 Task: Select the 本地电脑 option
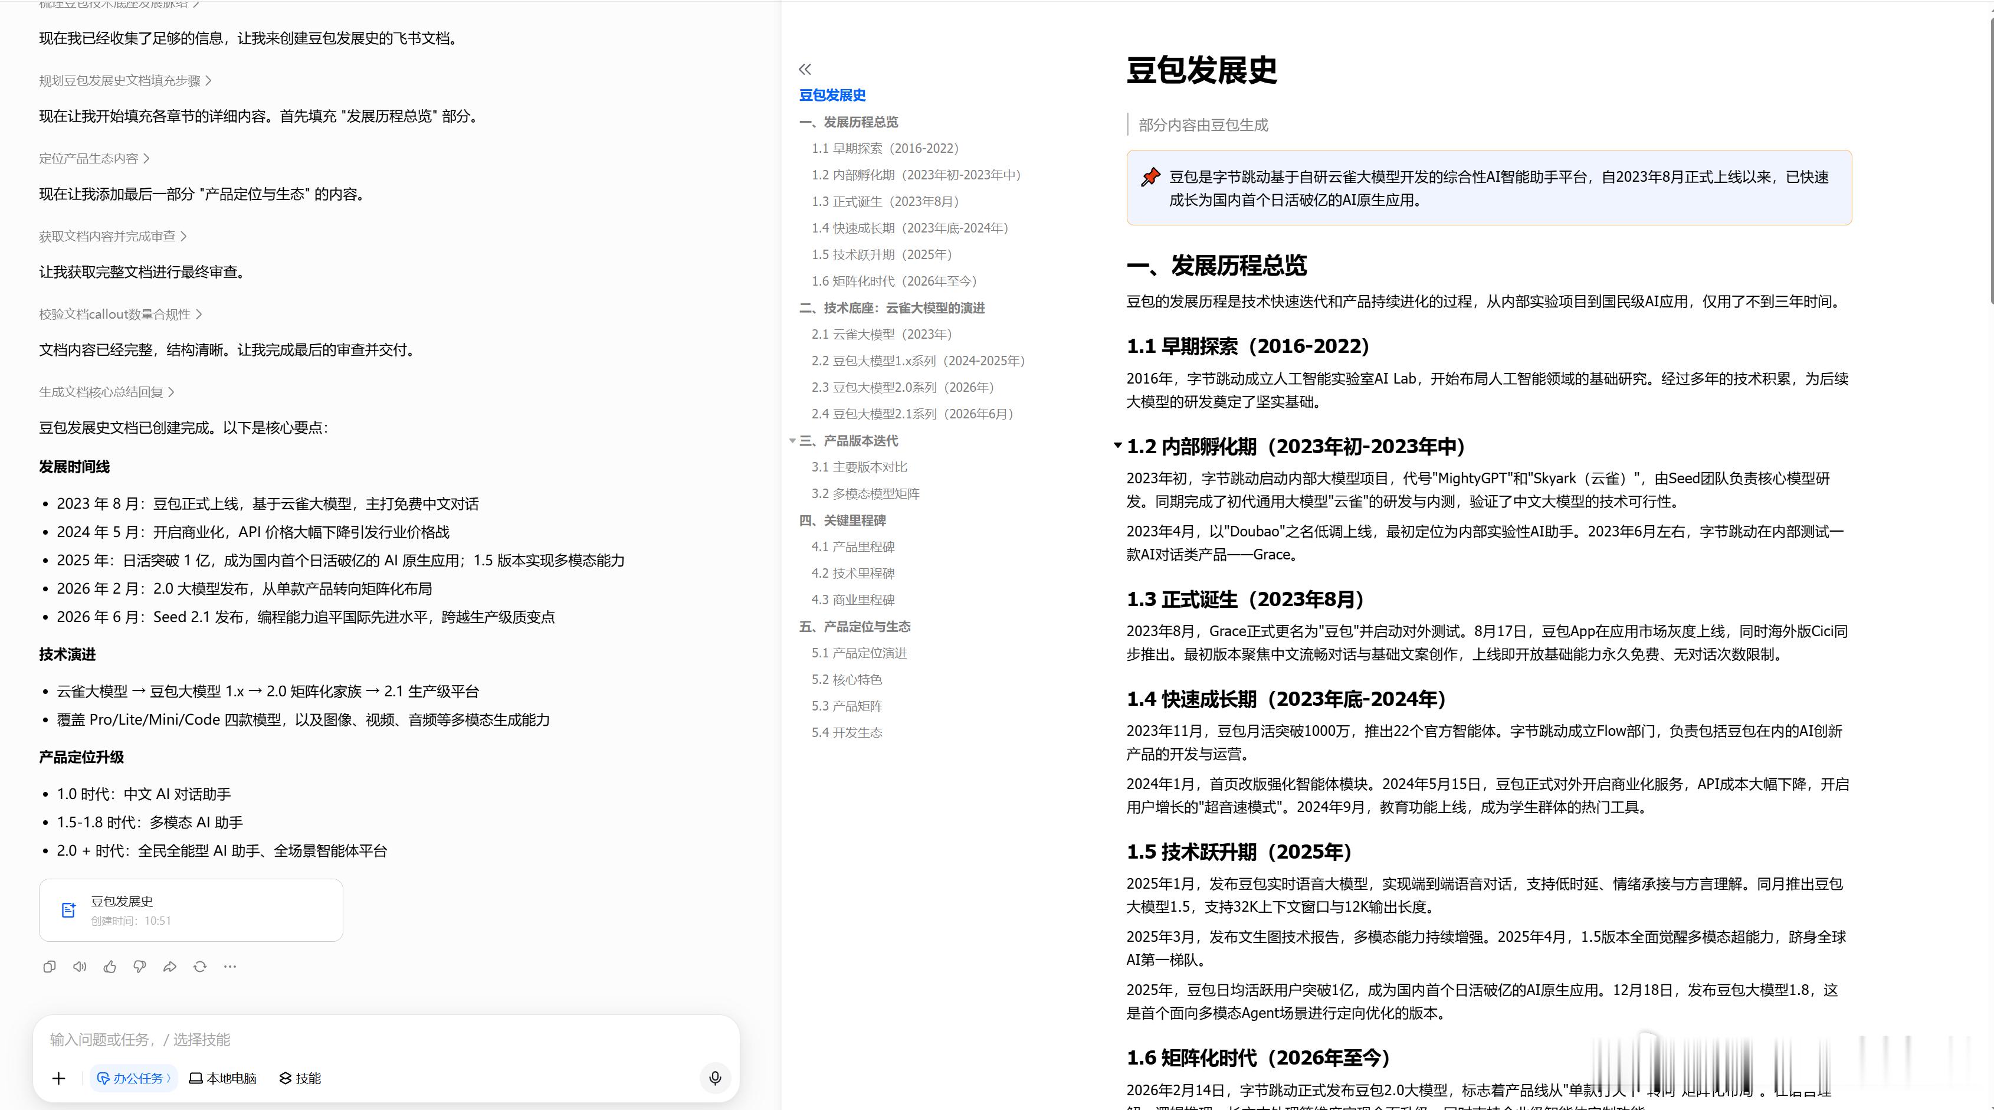click(223, 1078)
